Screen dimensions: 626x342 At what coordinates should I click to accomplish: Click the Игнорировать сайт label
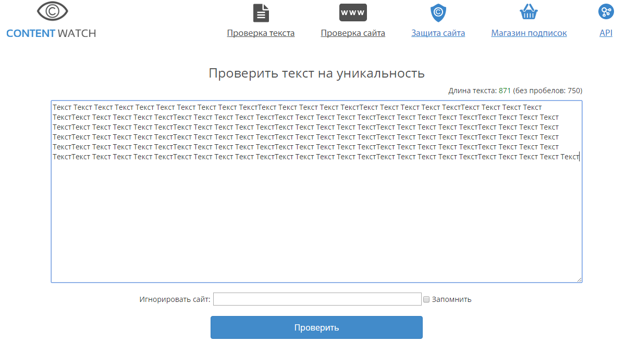[x=175, y=299]
